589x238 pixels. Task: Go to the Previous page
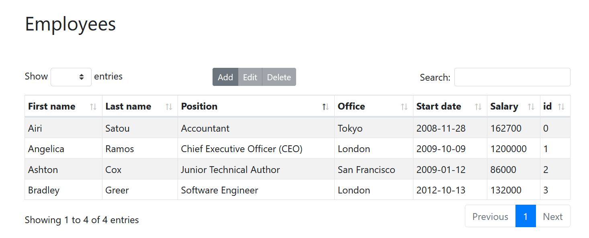(x=490, y=217)
